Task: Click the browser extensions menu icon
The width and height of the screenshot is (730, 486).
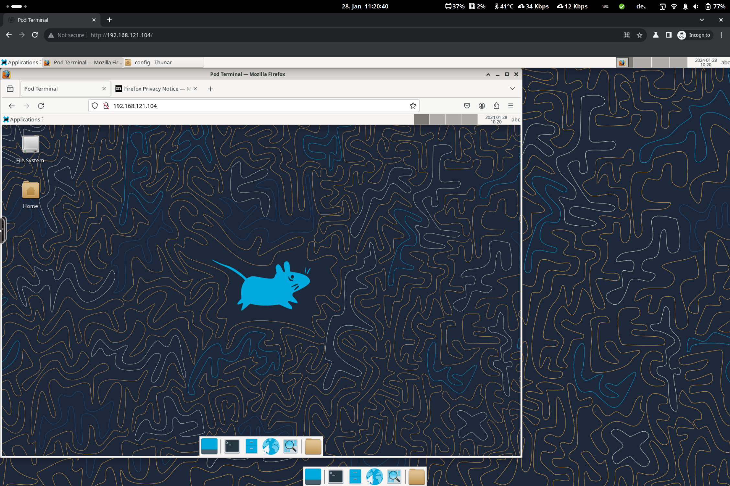Action: pyautogui.click(x=496, y=106)
